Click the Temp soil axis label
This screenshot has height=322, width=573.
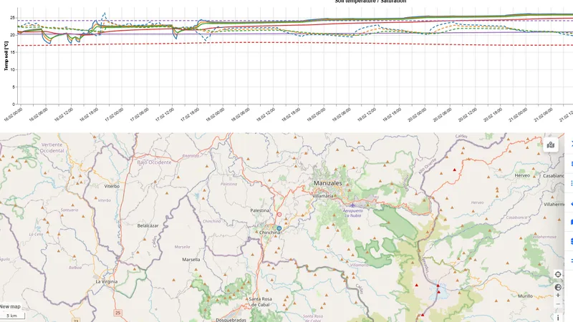click(x=6, y=55)
